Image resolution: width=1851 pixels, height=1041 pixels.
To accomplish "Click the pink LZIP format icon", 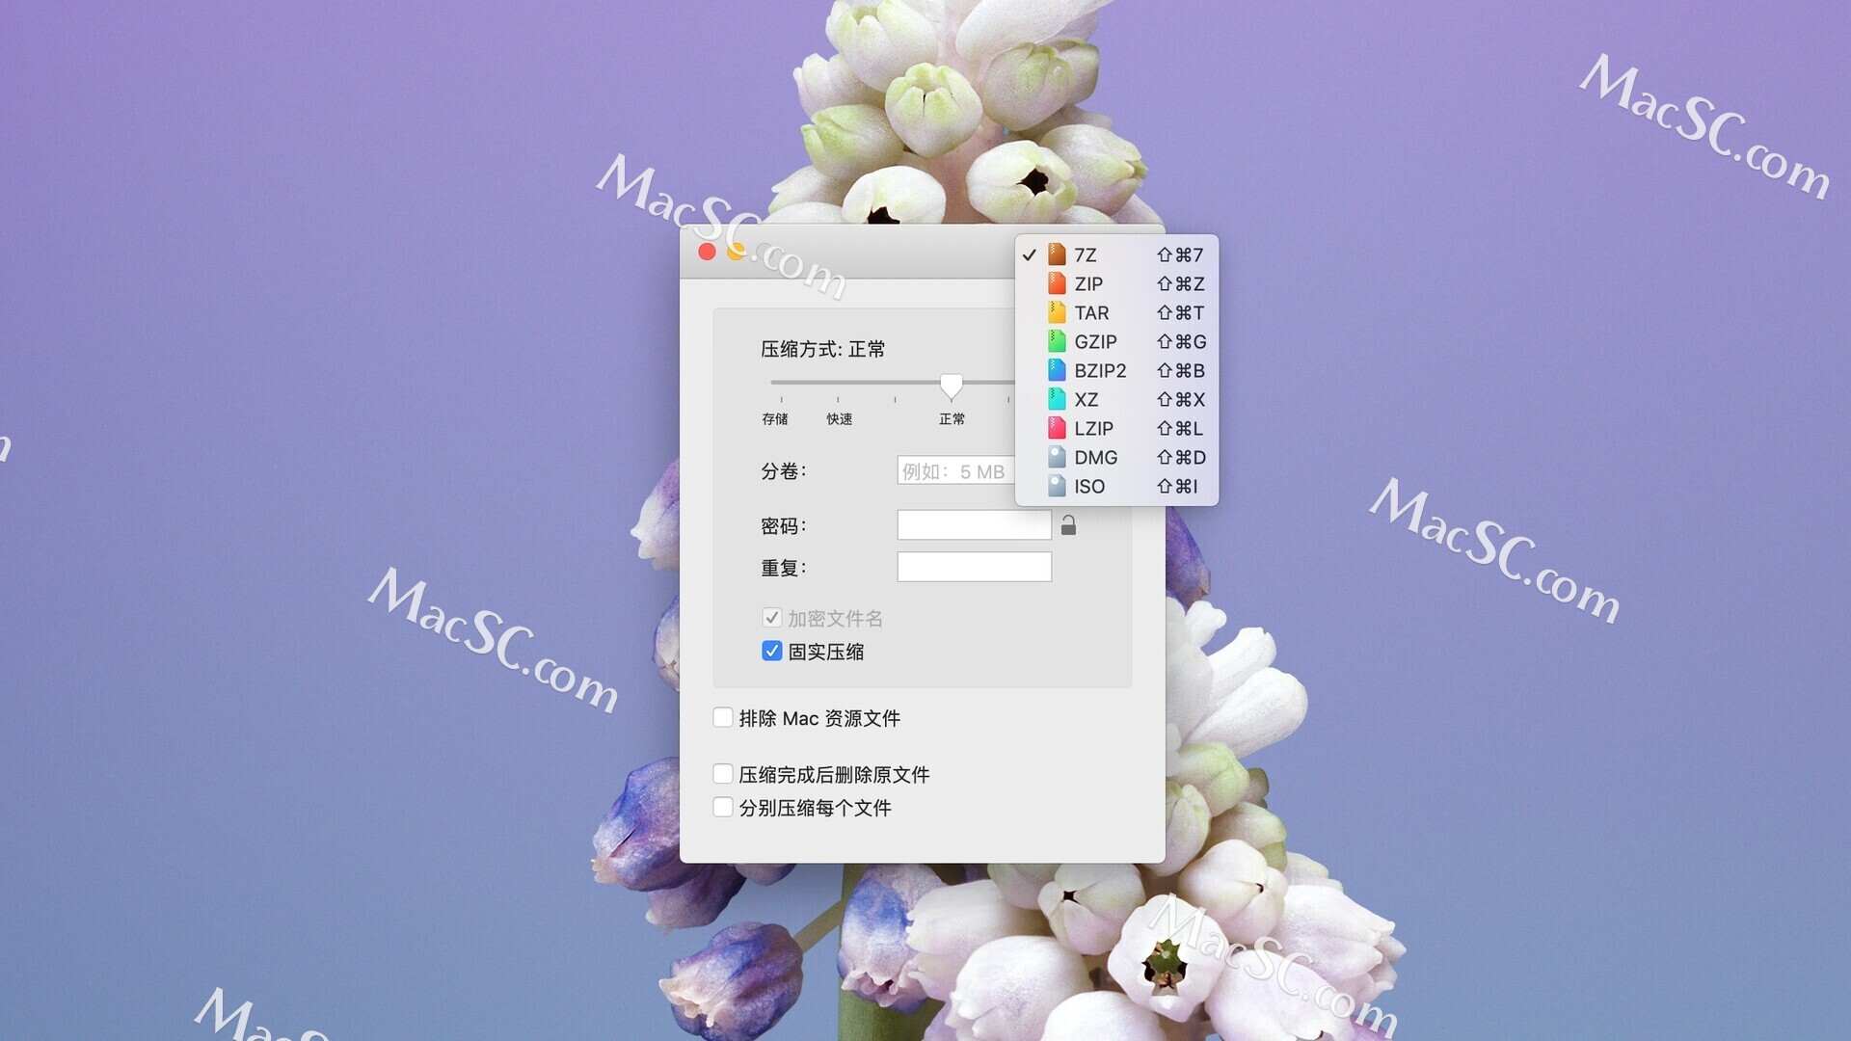I will (x=1057, y=428).
